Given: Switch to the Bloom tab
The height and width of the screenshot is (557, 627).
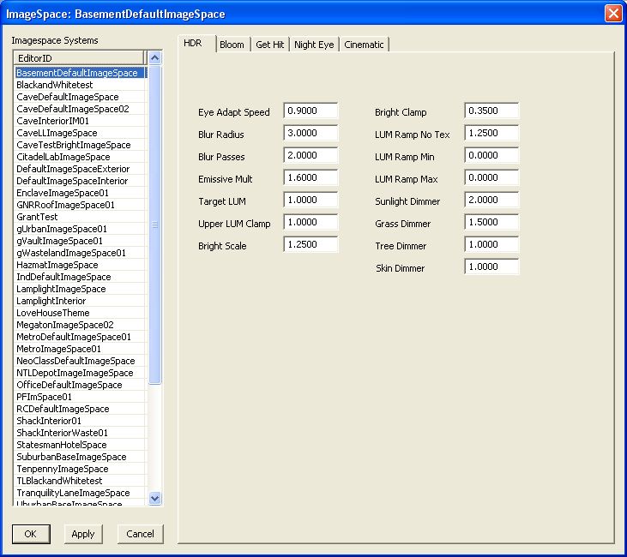Looking at the screenshot, I should pyautogui.click(x=232, y=45).
